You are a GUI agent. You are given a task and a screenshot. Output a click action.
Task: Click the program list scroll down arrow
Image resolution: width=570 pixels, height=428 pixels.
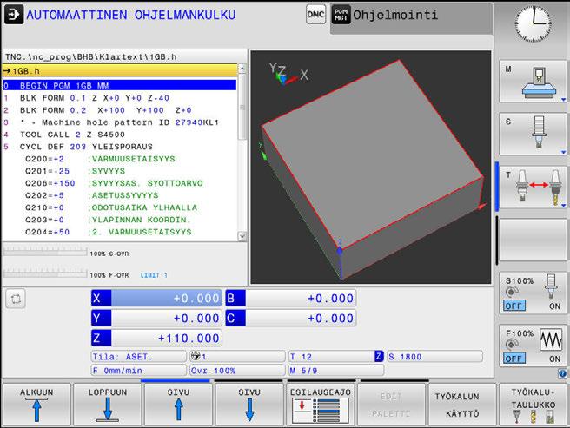point(242,236)
